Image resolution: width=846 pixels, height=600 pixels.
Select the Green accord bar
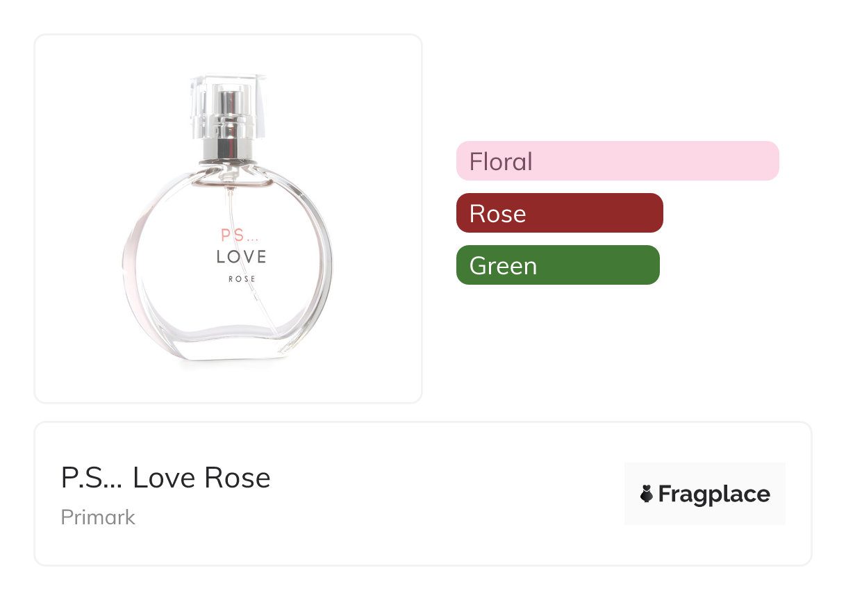tap(558, 265)
